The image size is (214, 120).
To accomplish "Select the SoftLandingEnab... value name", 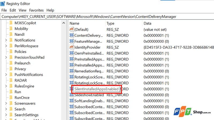I will (90, 101).
